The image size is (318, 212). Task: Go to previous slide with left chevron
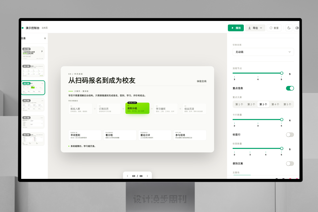pyautogui.click(x=127, y=176)
